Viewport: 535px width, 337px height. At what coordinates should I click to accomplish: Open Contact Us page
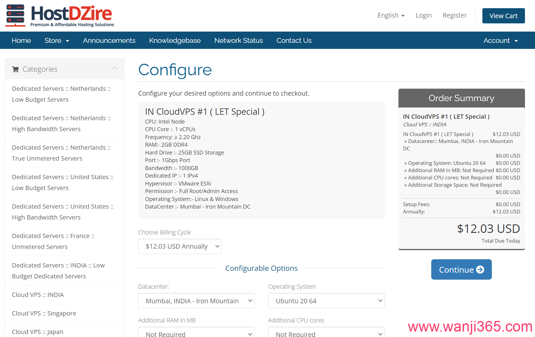pyautogui.click(x=294, y=40)
